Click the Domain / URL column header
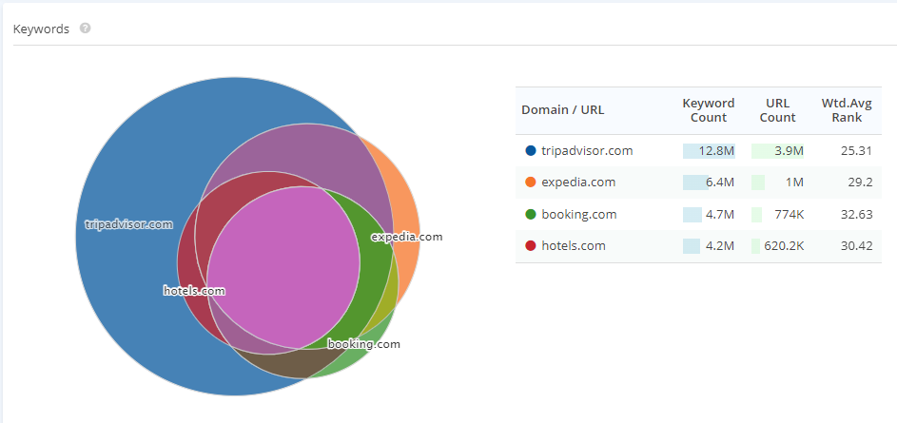897x423 pixels. click(x=562, y=110)
